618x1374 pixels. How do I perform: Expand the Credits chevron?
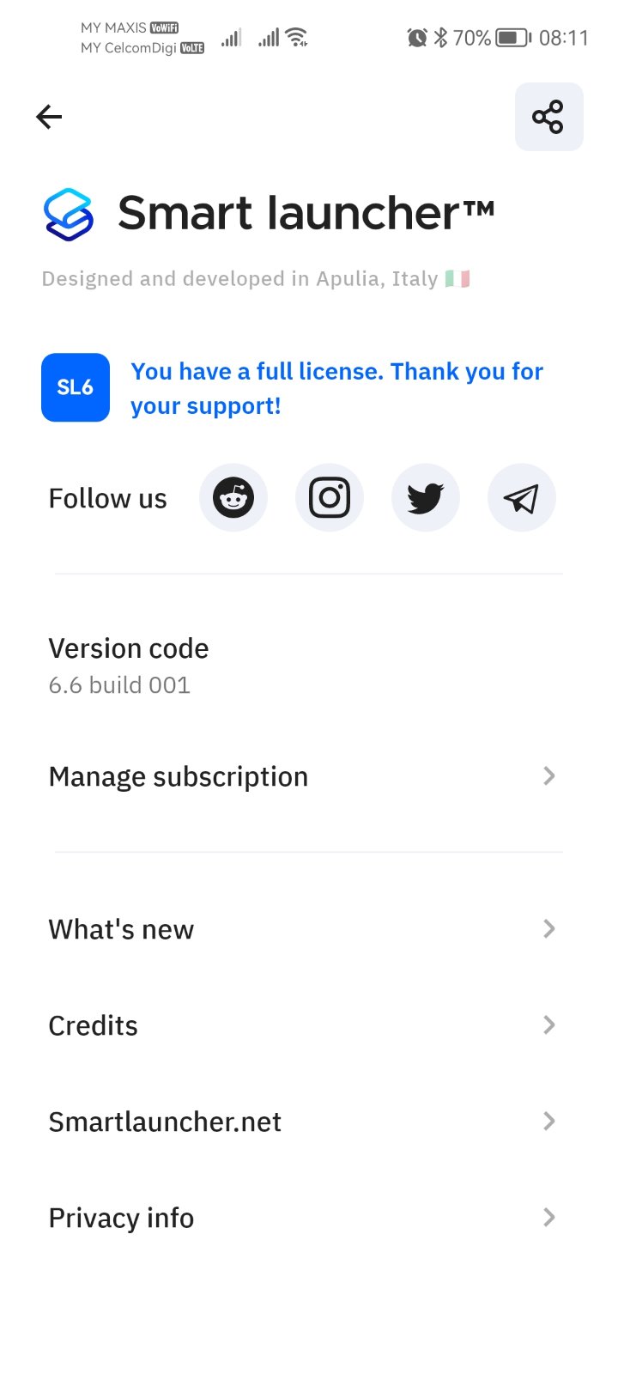tap(549, 1025)
